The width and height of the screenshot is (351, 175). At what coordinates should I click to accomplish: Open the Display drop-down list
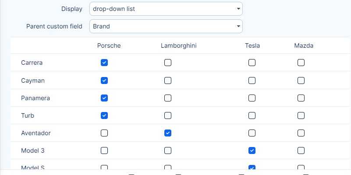166,9
